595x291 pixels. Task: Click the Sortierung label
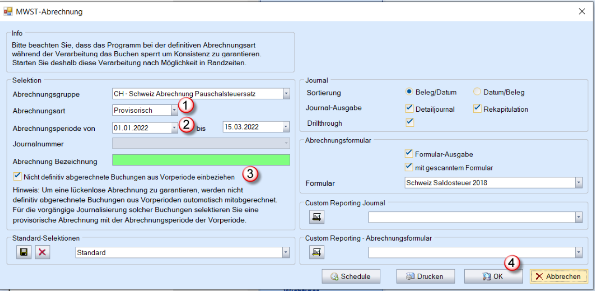click(x=323, y=92)
